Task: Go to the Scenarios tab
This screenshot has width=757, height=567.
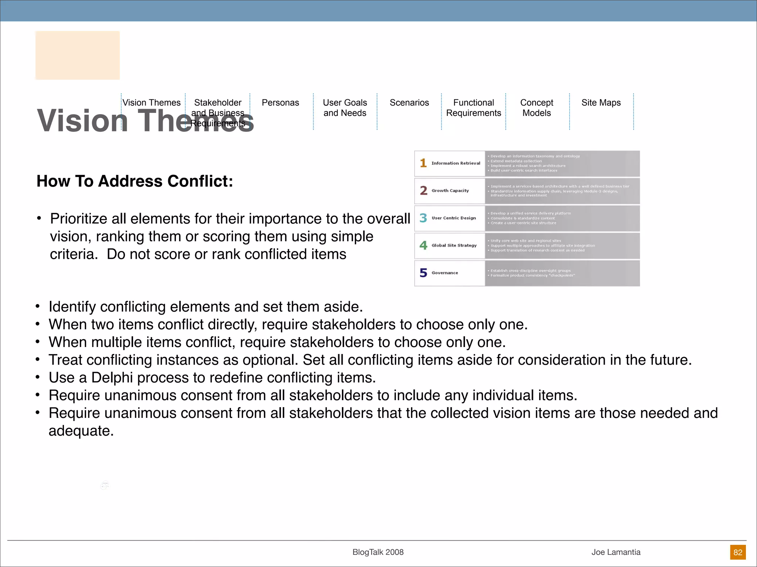Action: click(409, 103)
